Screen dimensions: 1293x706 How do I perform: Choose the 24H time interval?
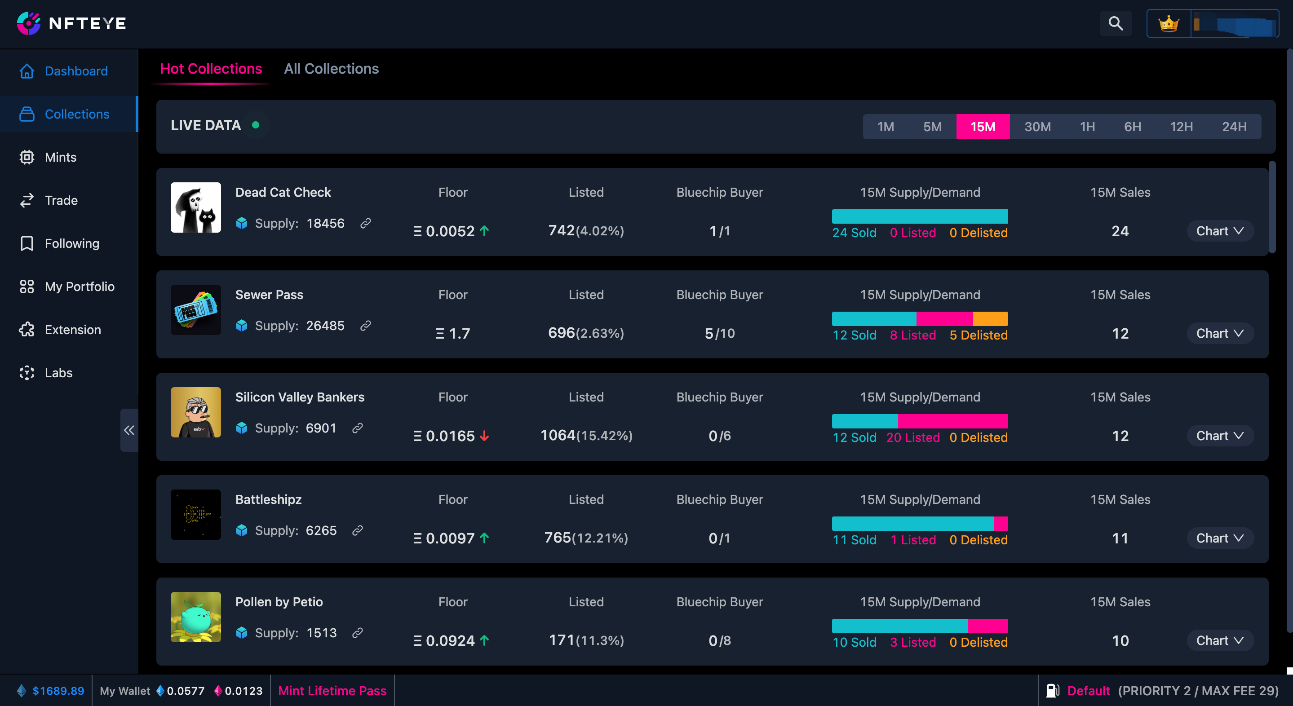pos(1234,127)
